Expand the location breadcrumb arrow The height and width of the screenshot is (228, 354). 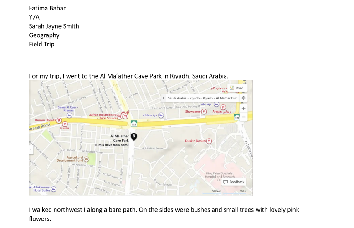[x=164, y=98]
